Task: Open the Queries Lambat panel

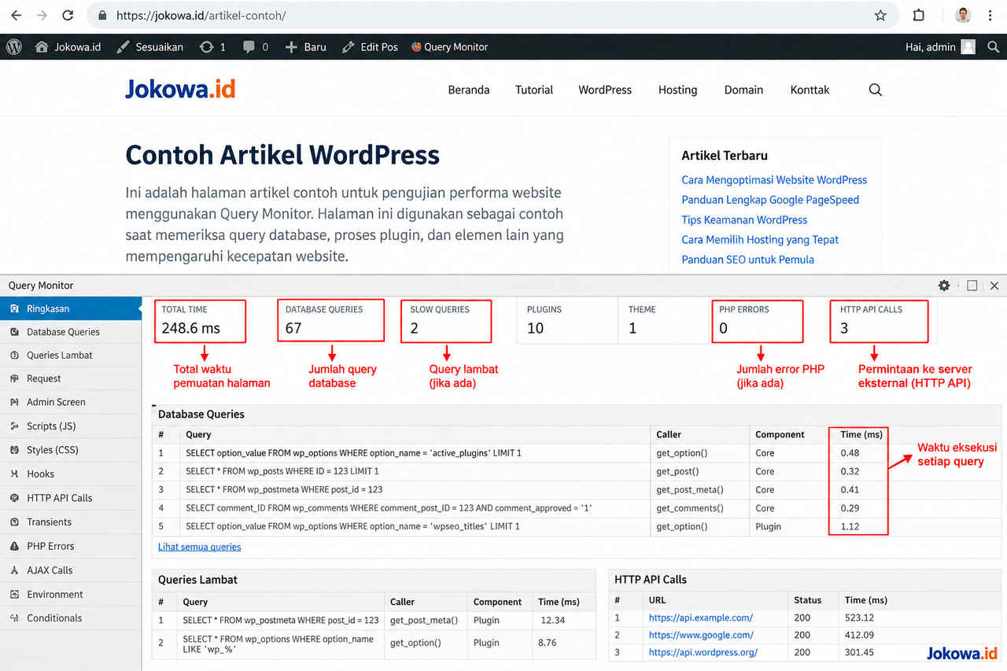Action: [x=71, y=356]
